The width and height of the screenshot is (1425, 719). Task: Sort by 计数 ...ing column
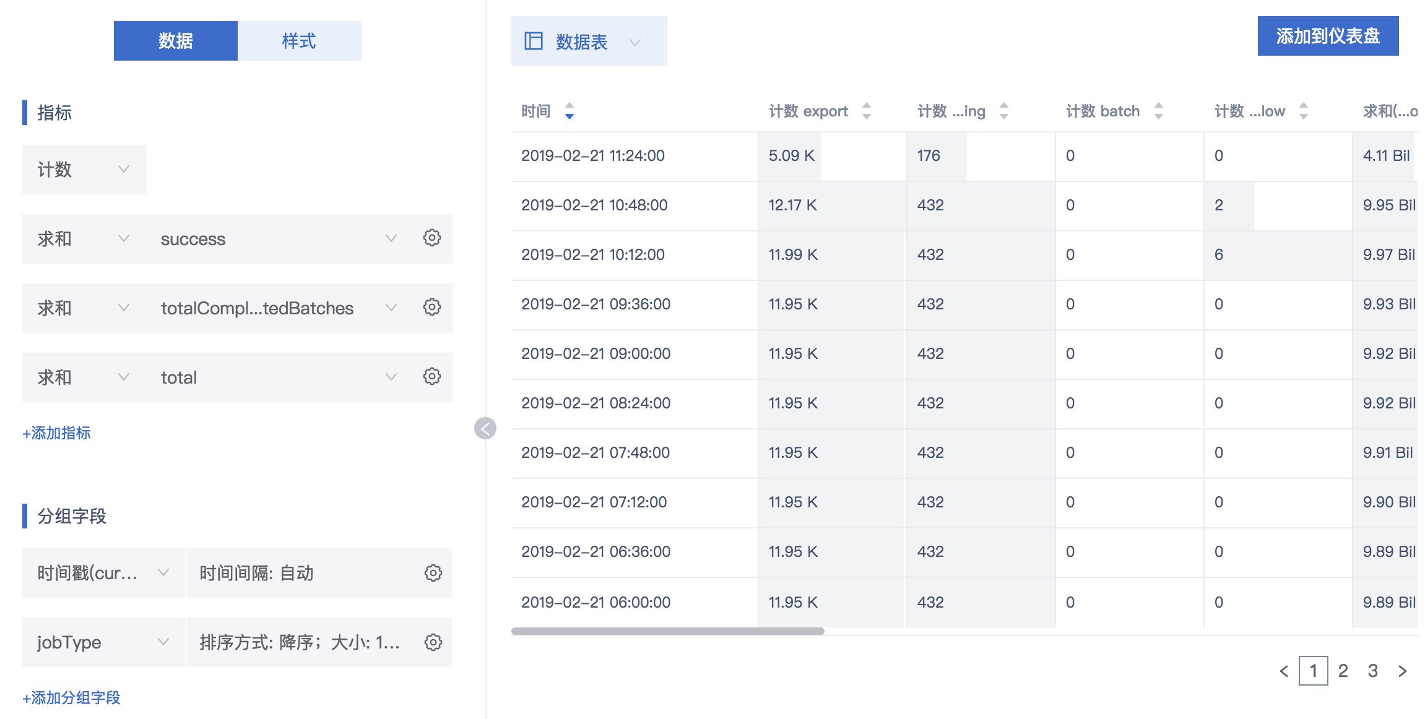point(1004,111)
